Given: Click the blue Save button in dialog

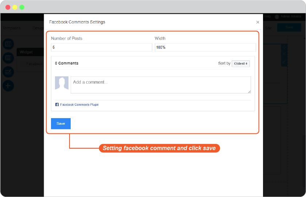Looking at the screenshot, I should click(x=61, y=124).
